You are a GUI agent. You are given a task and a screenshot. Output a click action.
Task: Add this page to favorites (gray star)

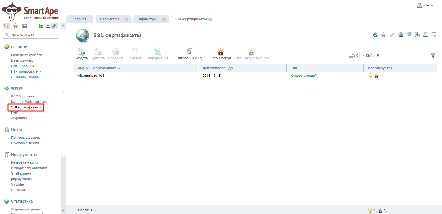pos(384,35)
